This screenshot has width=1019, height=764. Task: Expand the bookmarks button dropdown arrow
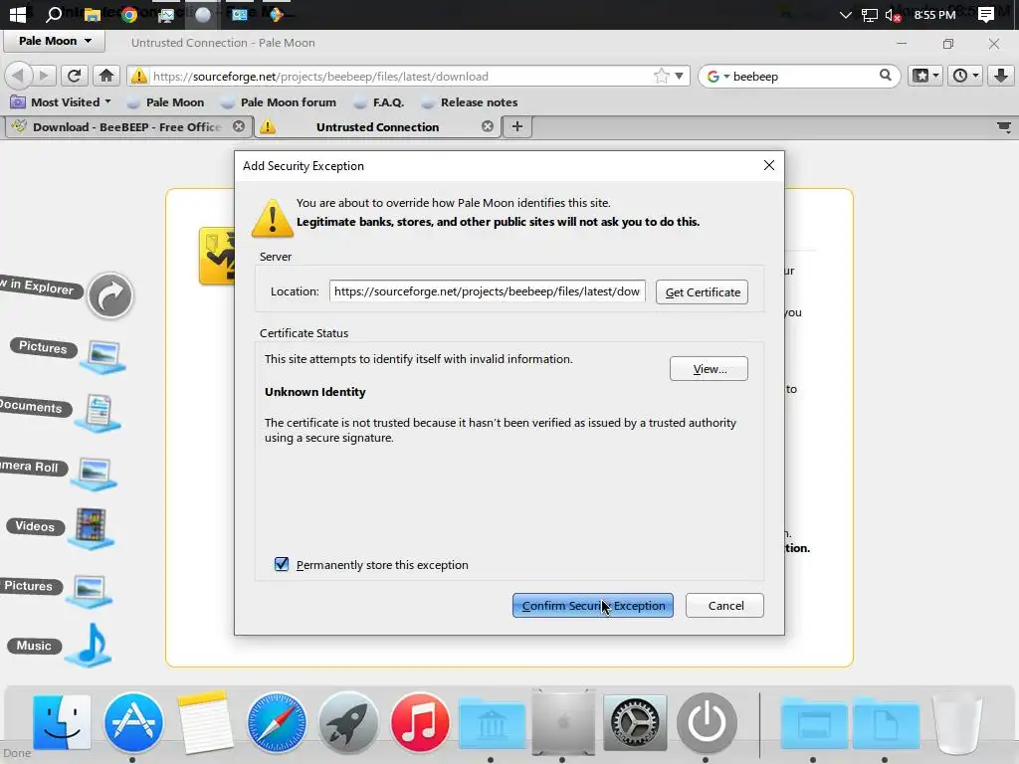point(935,76)
